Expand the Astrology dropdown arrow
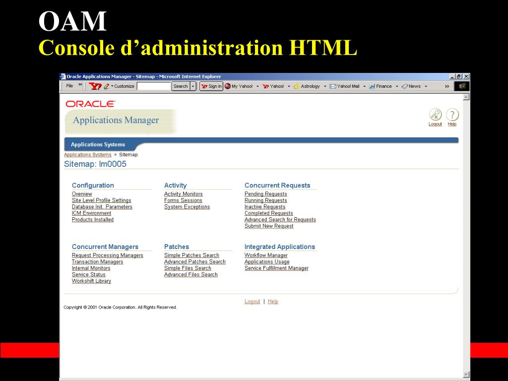Image resolution: width=508 pixels, height=381 pixels. pos(325,86)
